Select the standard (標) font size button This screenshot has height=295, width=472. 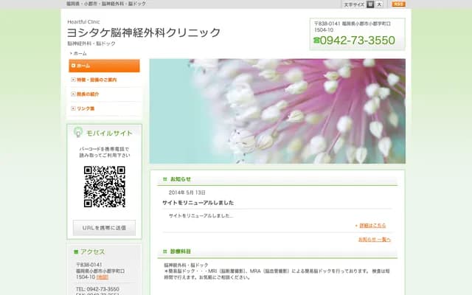(370, 4)
